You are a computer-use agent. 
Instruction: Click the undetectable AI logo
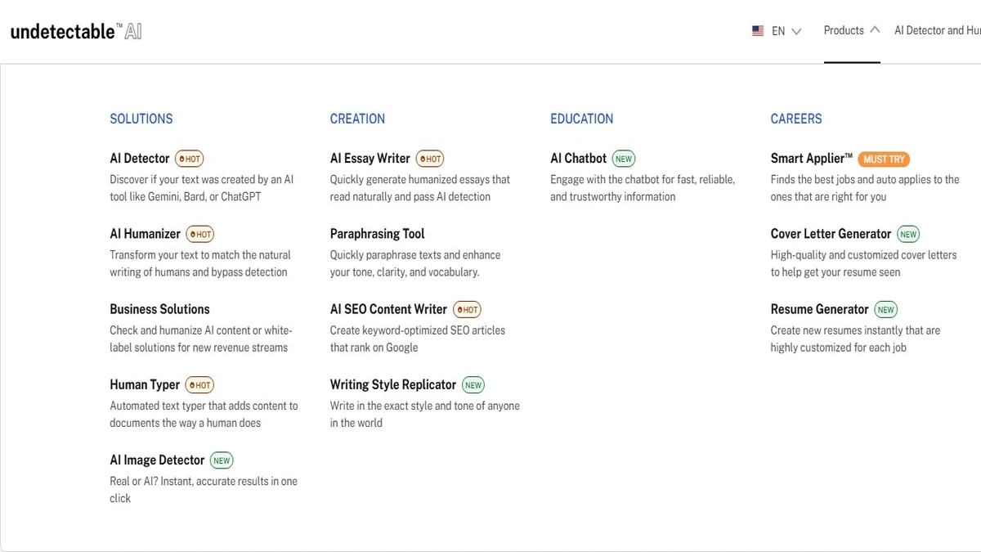point(76,31)
